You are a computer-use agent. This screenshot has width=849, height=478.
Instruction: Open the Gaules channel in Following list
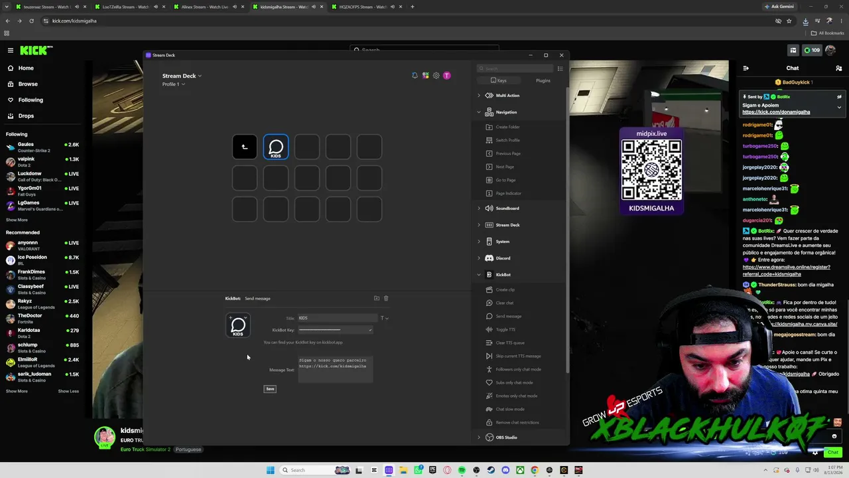tap(42, 147)
